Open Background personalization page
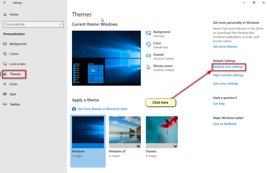The image size is (267, 173). coord(18,44)
